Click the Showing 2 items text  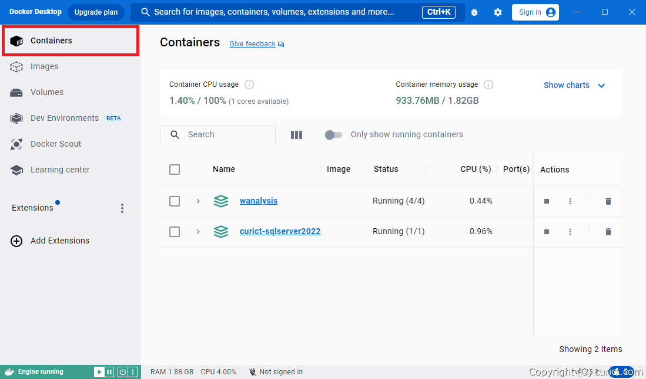(590, 350)
